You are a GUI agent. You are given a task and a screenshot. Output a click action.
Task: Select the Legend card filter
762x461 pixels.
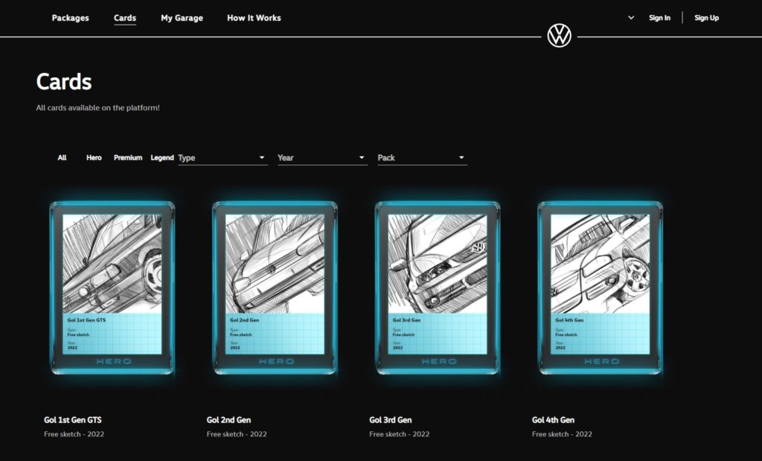[x=161, y=157]
